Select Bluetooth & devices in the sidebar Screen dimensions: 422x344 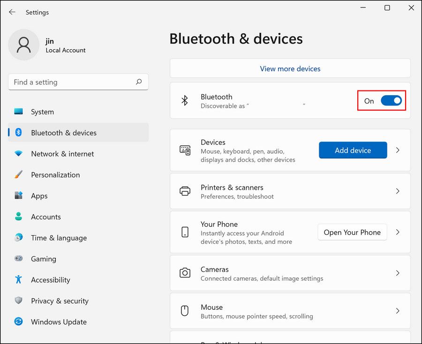(x=64, y=133)
